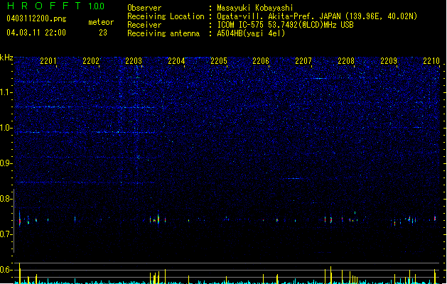Click the date stamp 04.03.11 22:00
The width and height of the screenshot is (447, 284).
click(36, 33)
